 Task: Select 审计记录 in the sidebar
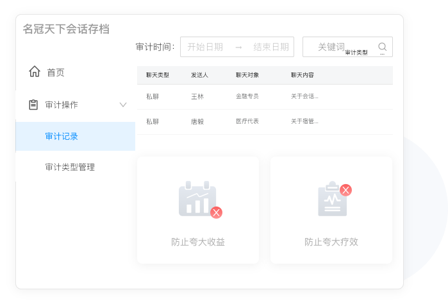[62, 136]
